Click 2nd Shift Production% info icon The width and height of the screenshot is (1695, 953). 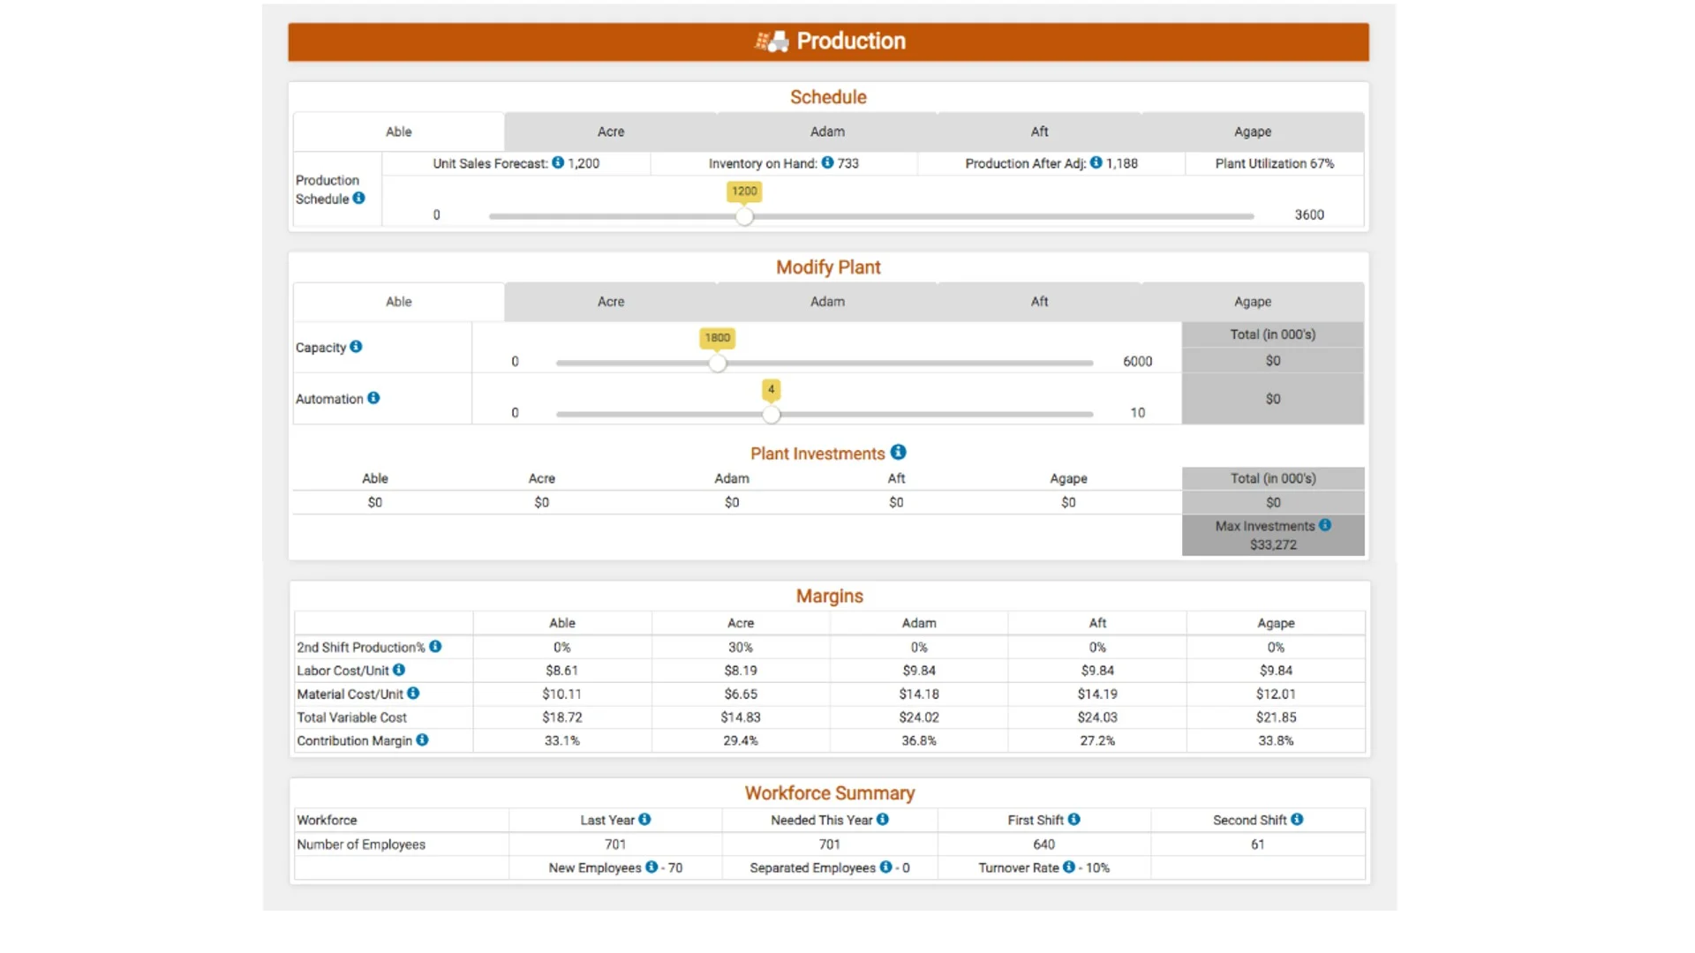[435, 646]
